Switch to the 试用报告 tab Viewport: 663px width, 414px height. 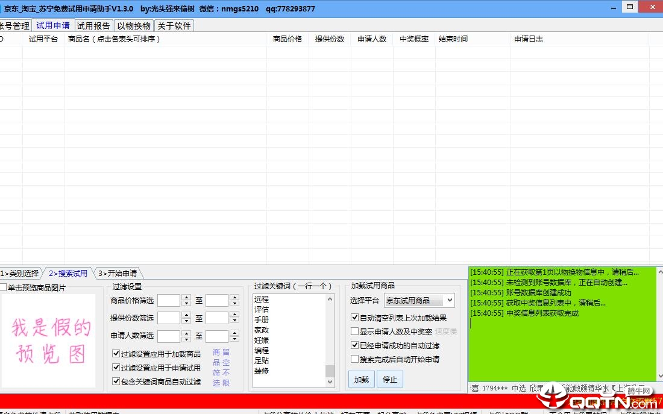click(x=93, y=26)
